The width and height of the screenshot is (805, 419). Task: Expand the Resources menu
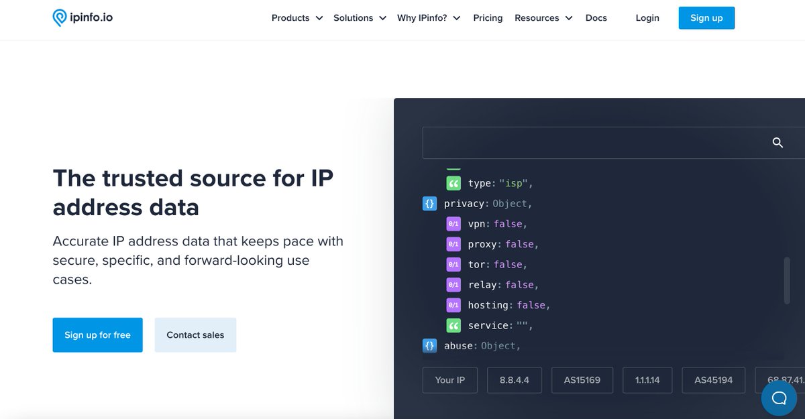click(544, 18)
